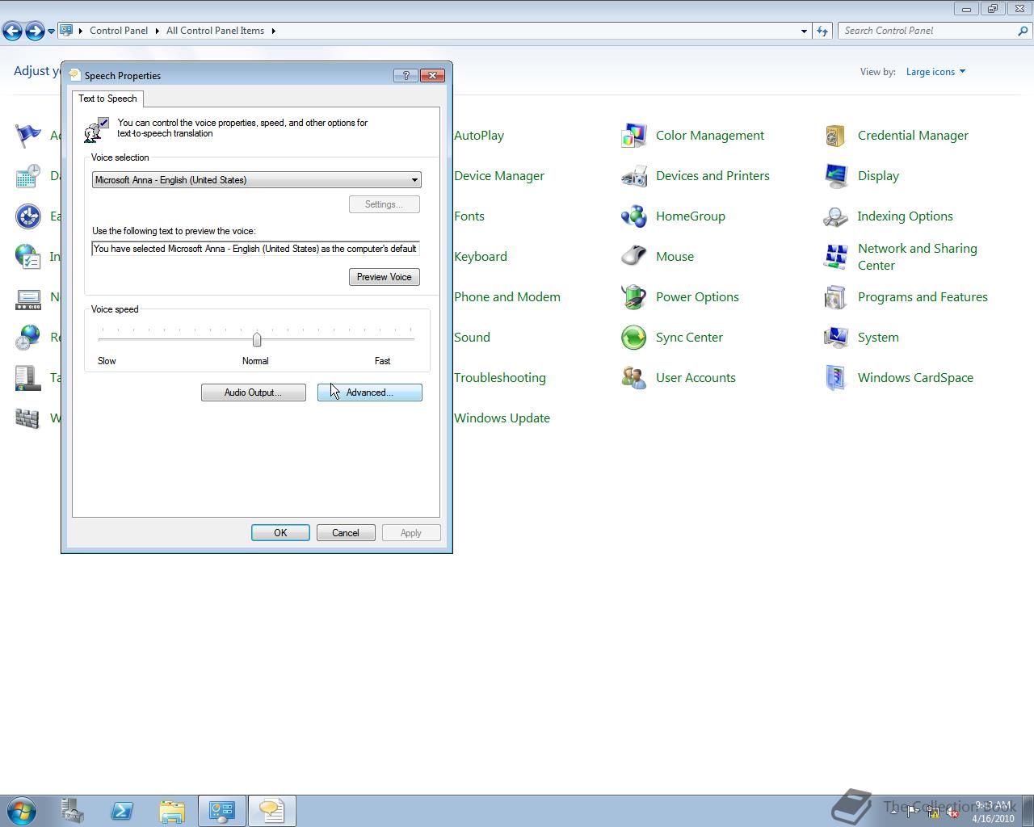Image resolution: width=1034 pixels, height=827 pixels.
Task: Open the Network and Sharing Center icon
Action: [836, 257]
